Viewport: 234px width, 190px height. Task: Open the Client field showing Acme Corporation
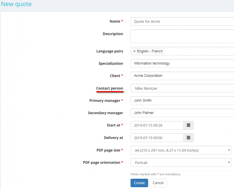pos(181,76)
